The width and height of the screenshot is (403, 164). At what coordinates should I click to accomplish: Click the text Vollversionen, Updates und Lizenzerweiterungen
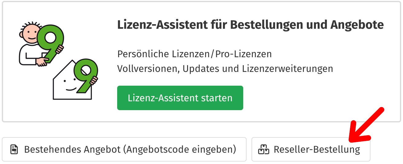click(225, 68)
